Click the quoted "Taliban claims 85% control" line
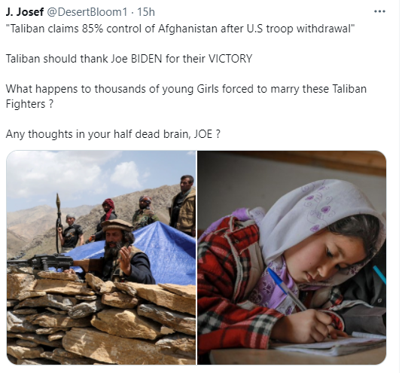 click(181, 29)
